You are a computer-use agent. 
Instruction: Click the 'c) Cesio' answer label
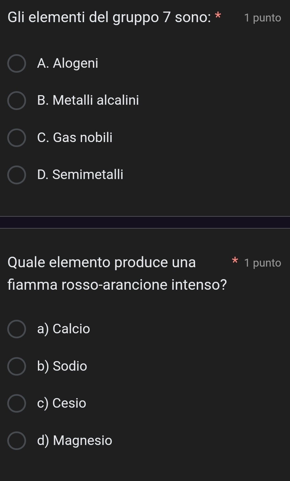coord(62,403)
